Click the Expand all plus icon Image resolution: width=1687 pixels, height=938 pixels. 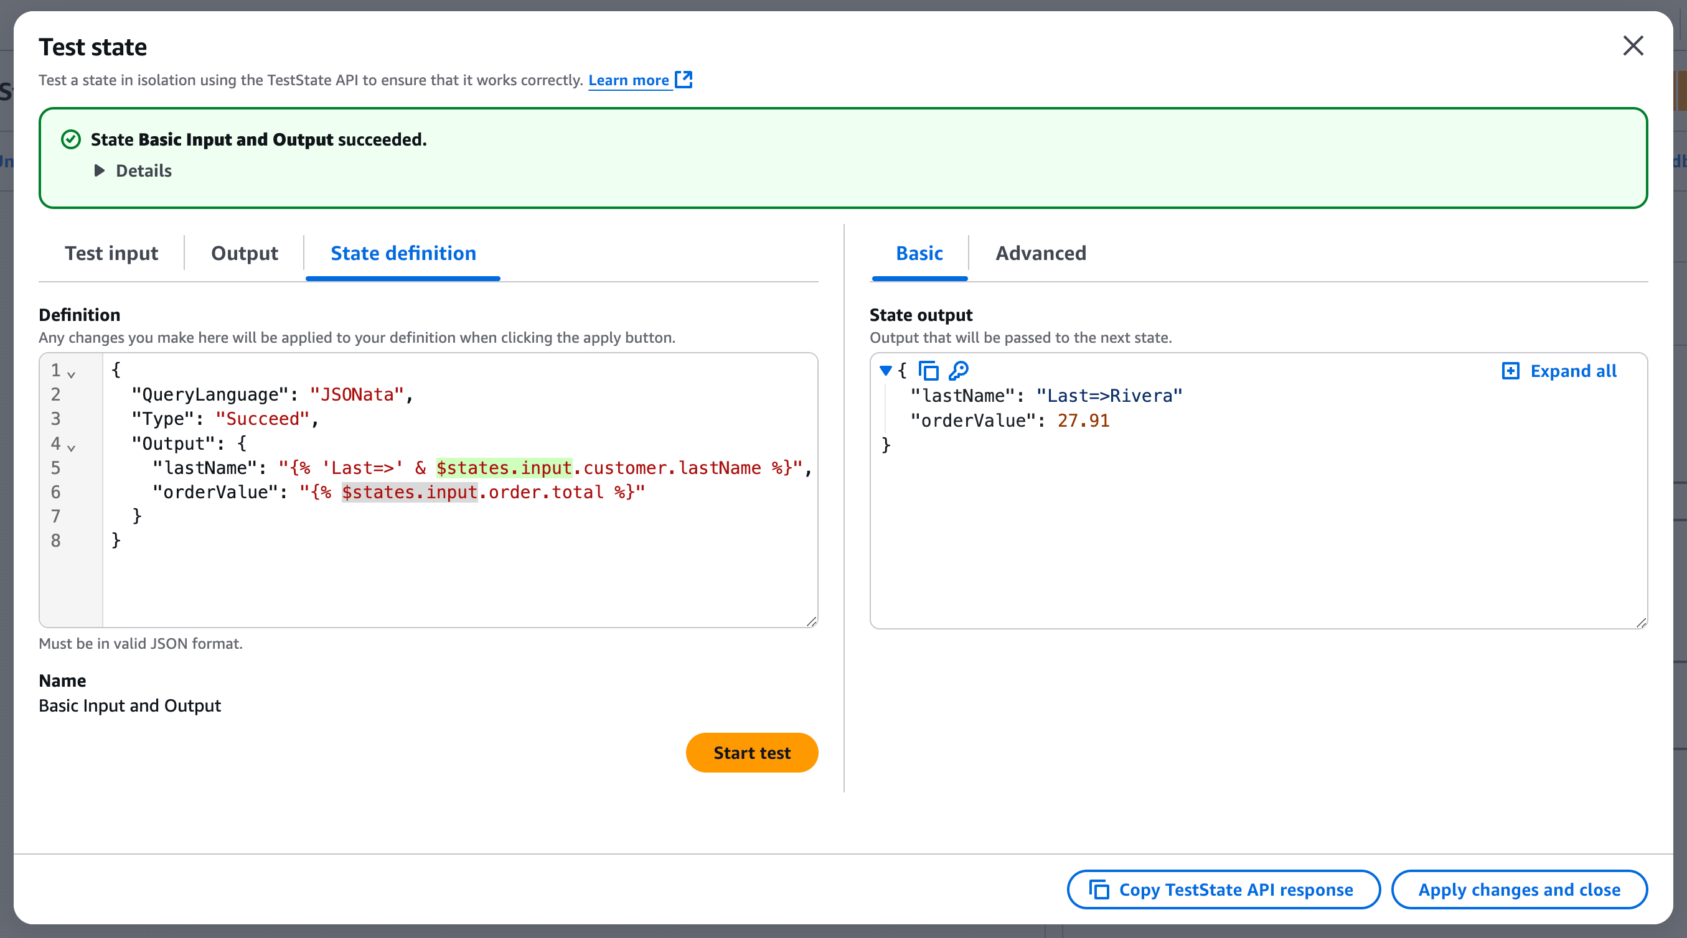pos(1511,371)
